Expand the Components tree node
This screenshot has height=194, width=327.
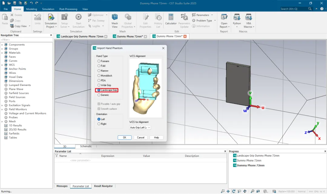click(x=2, y=44)
